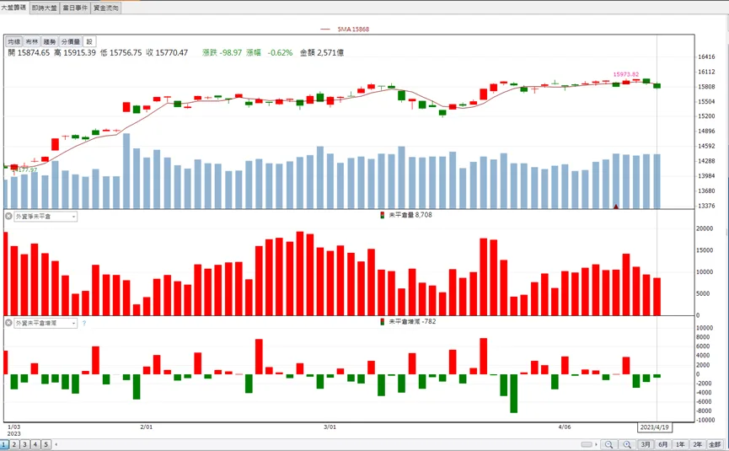Select the 6月 time range

click(x=663, y=444)
